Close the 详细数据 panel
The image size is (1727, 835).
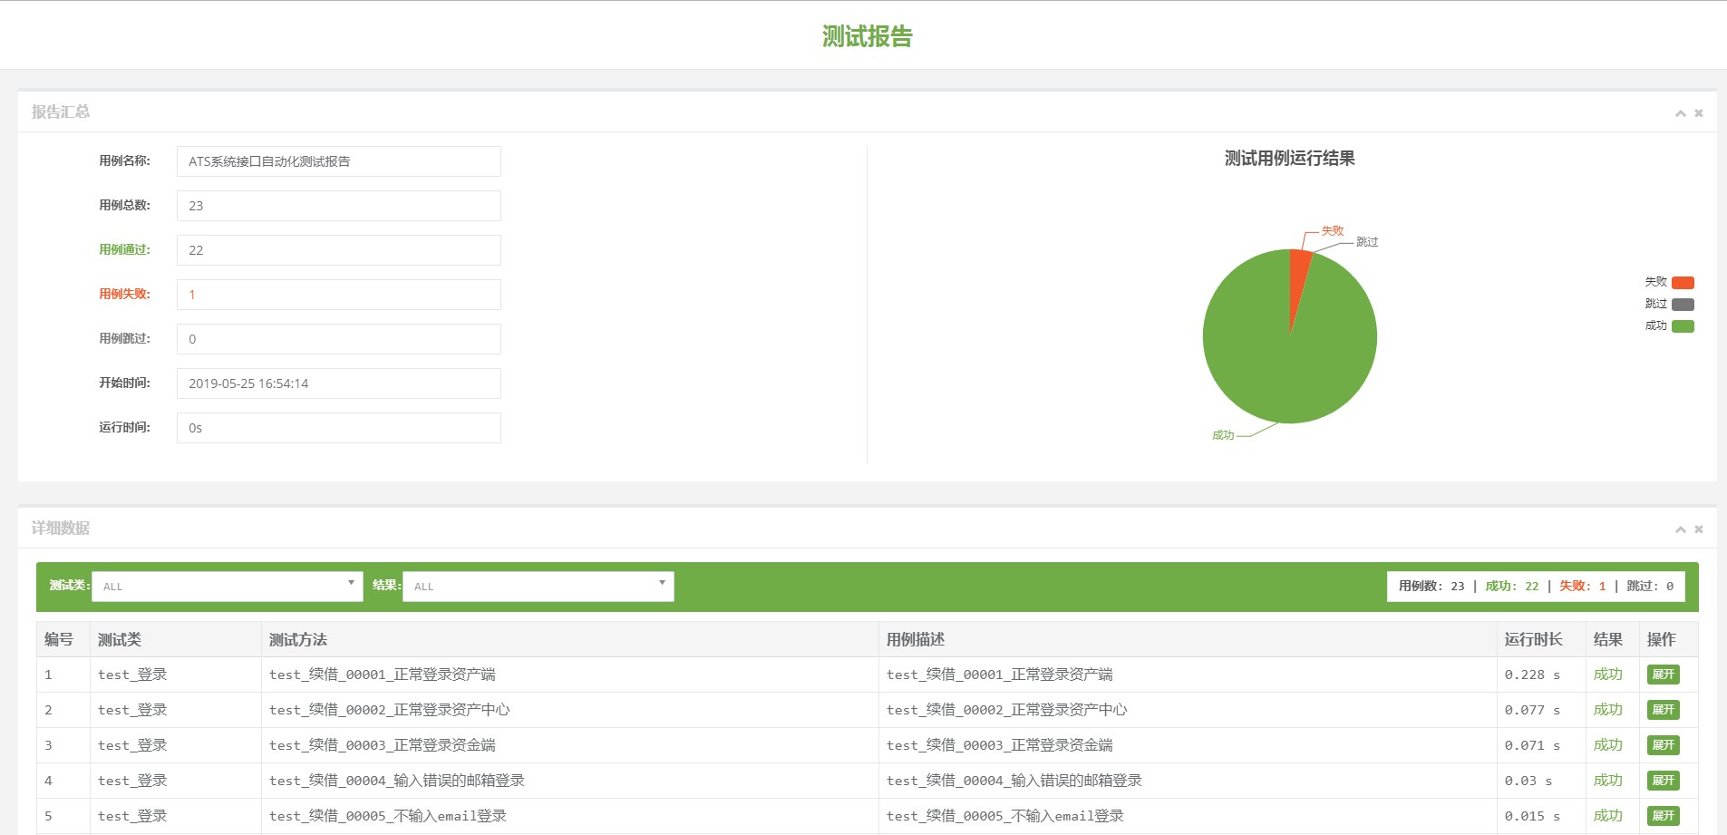click(x=1699, y=529)
